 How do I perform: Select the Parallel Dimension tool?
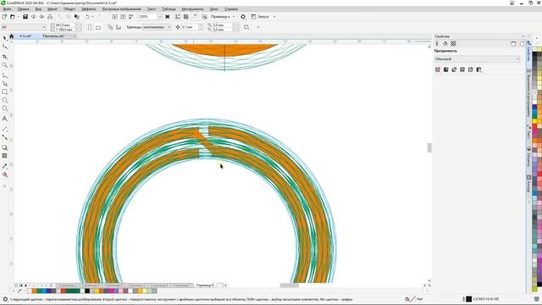[x=4, y=129]
